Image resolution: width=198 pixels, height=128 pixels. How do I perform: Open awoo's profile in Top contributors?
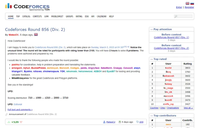[x=168, y=125]
